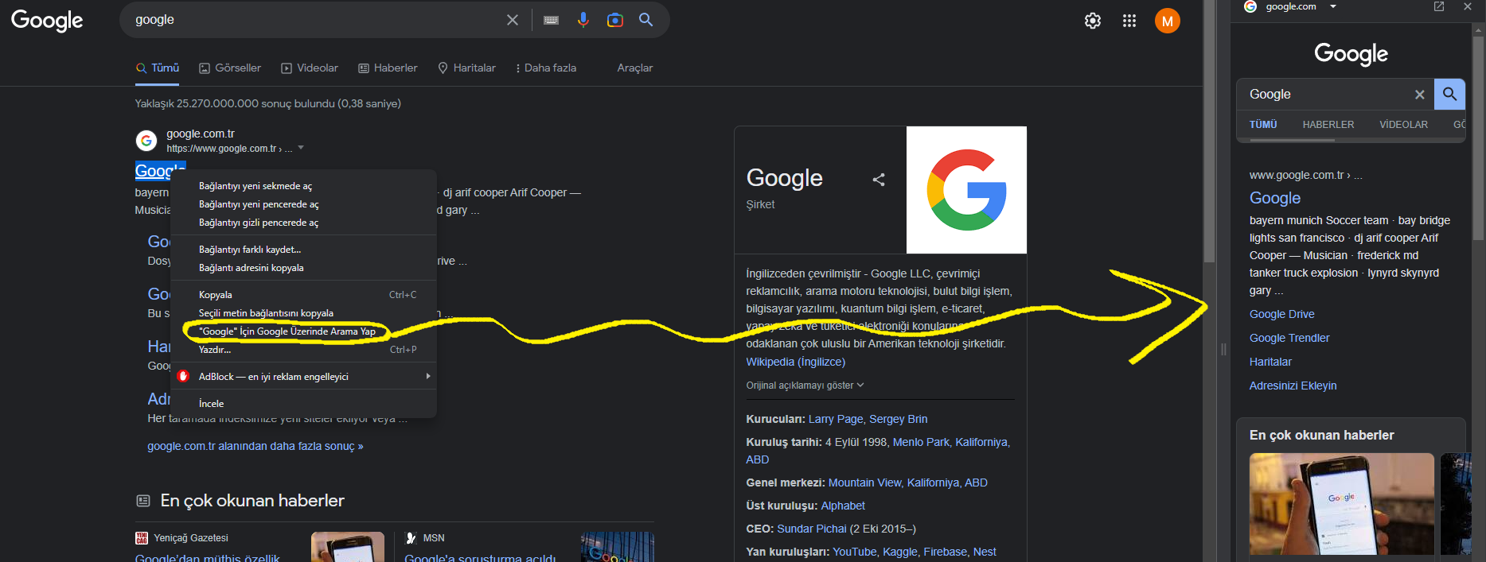Switch to Videolar tab
Screen dimensions: 1486x562
[x=310, y=68]
